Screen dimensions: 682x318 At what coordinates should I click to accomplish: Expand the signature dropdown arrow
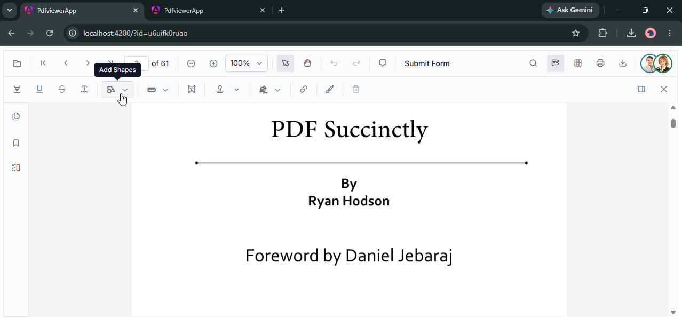[277, 90]
